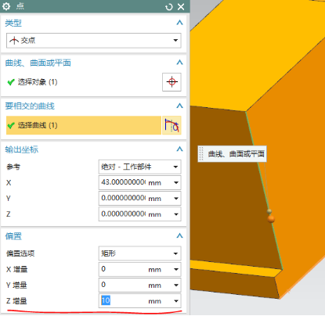The width and height of the screenshot is (325, 316).
Task: Click the Y coordinate input field
Action: point(123,199)
